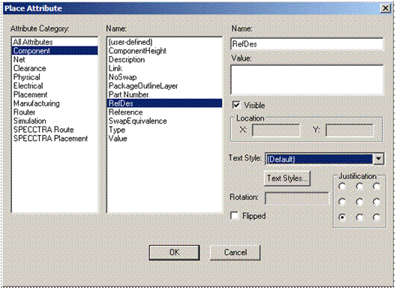
Task: Select the Component category
Action: (55, 51)
